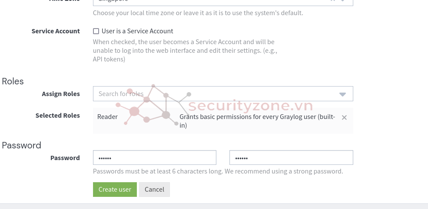Click the Service Account field label
Viewport: 428px width, 209px height.
(56, 31)
